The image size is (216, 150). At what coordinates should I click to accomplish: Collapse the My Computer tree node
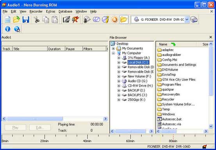pyautogui.click(x=113, y=53)
